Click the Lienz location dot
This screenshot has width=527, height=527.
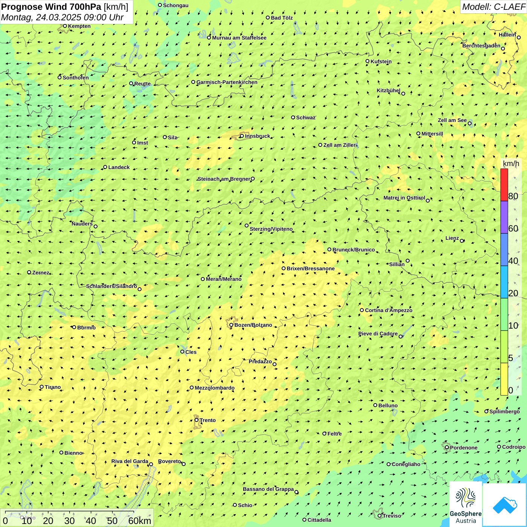(462, 241)
